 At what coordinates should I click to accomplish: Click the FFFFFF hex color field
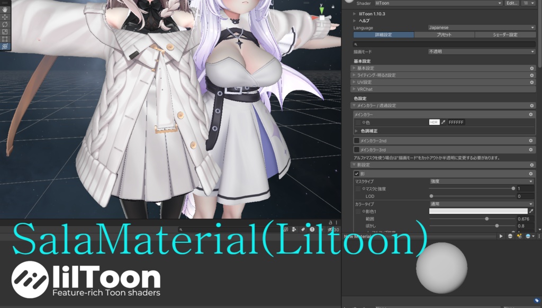pyautogui.click(x=456, y=122)
